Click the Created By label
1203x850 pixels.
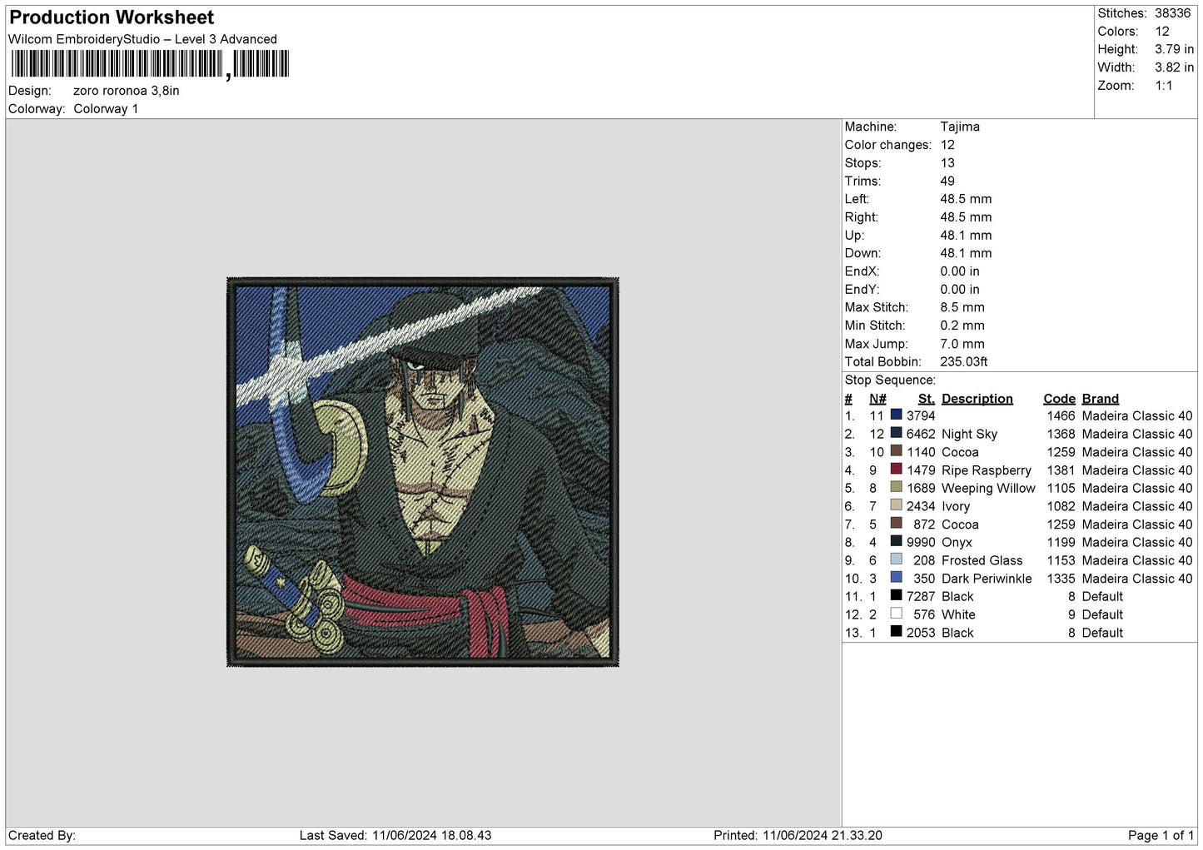(42, 835)
